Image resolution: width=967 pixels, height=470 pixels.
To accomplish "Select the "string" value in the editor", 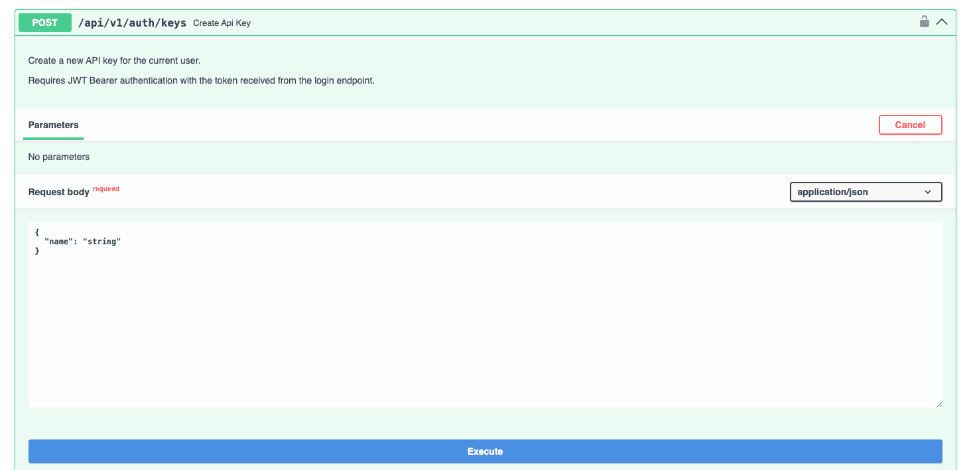I will (102, 241).
